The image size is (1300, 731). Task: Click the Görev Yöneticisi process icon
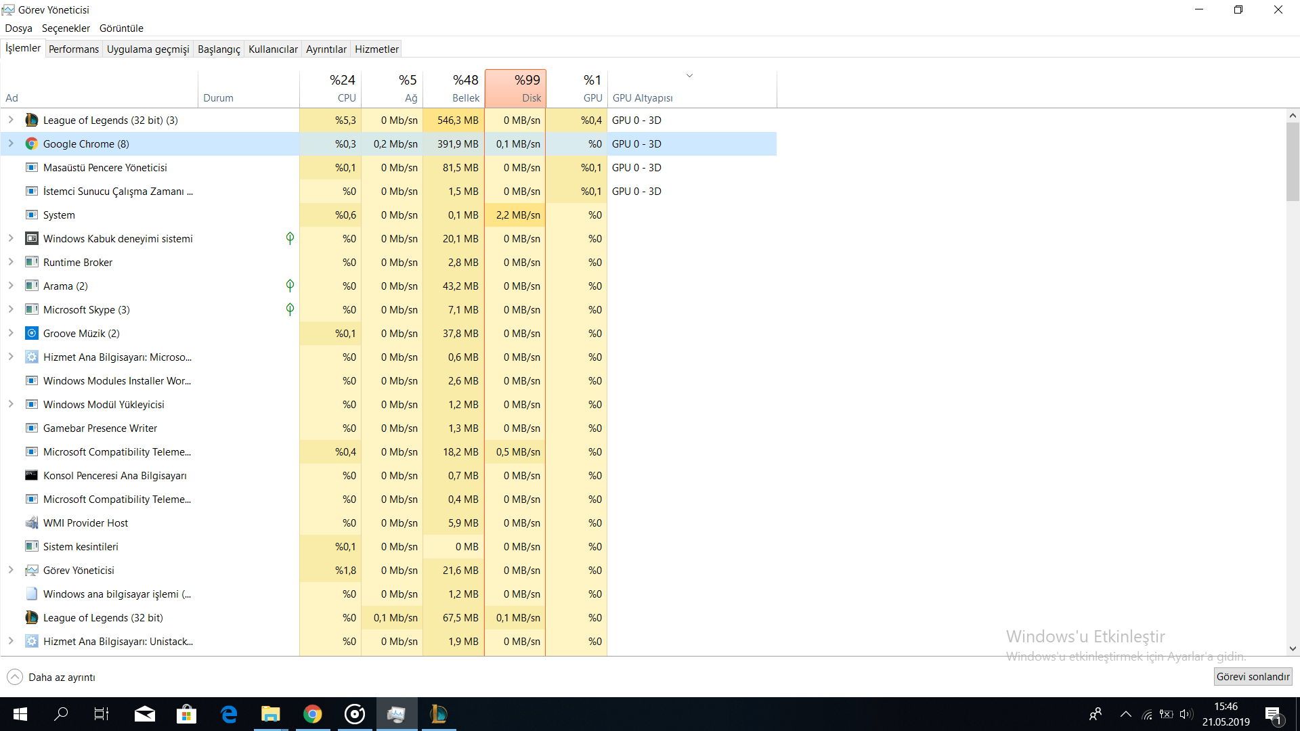tap(31, 571)
